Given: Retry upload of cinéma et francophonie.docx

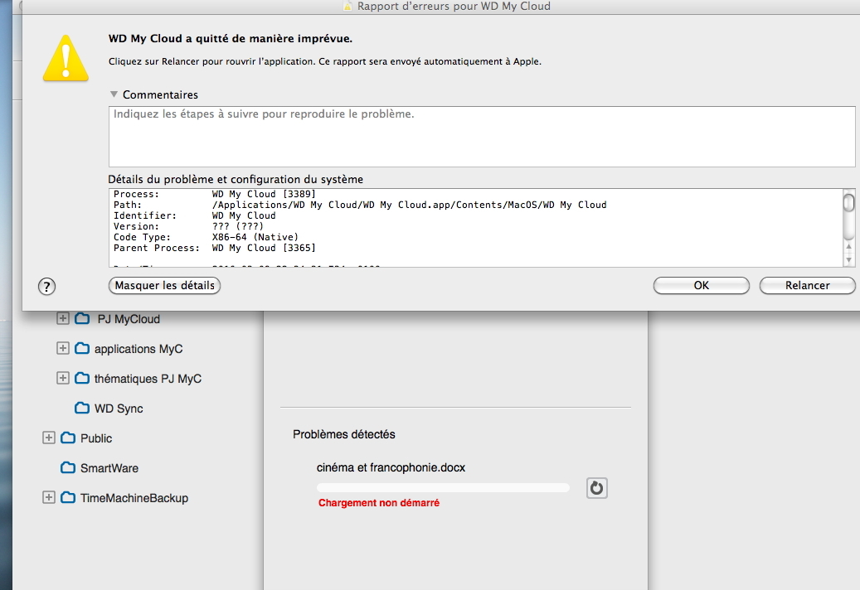Looking at the screenshot, I should point(597,487).
